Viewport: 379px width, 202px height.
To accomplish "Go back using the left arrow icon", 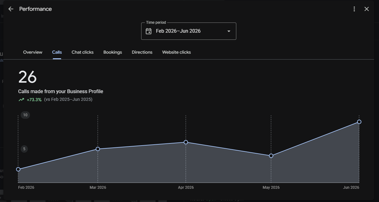I will 11,9.
